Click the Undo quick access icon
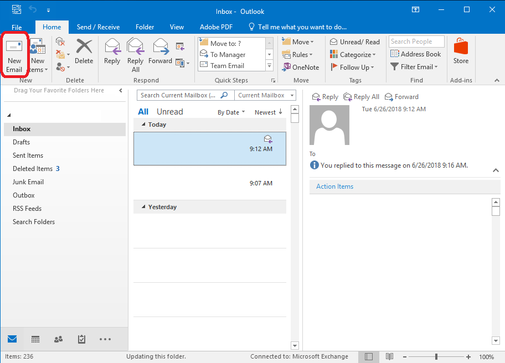505x363 pixels. click(x=33, y=9)
